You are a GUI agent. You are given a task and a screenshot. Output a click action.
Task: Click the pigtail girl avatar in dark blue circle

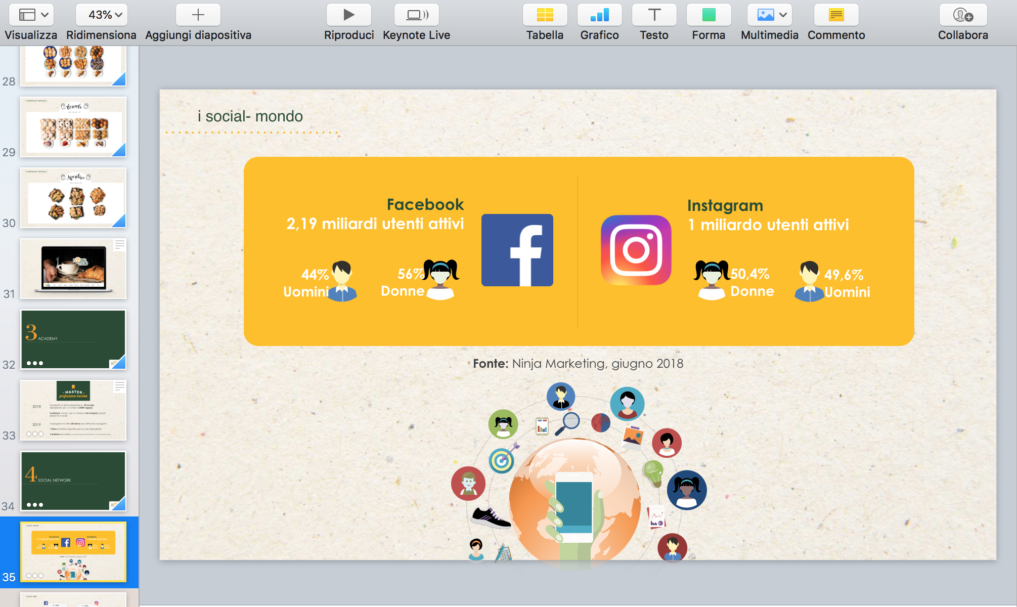tap(687, 490)
